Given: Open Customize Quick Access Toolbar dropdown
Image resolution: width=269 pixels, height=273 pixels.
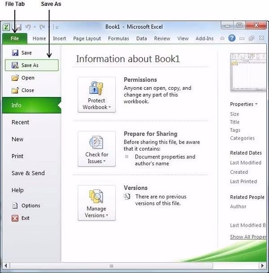Looking at the screenshot, I should click(x=57, y=27).
